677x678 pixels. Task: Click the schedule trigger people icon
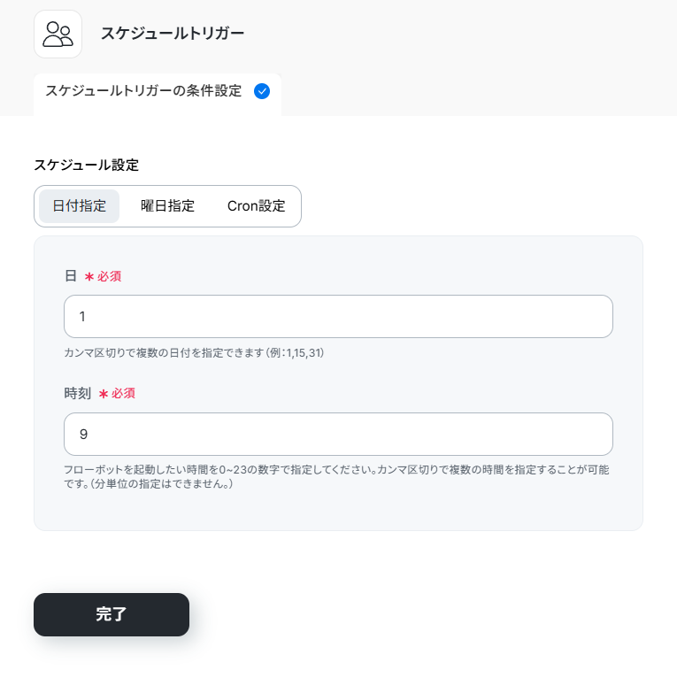(58, 35)
